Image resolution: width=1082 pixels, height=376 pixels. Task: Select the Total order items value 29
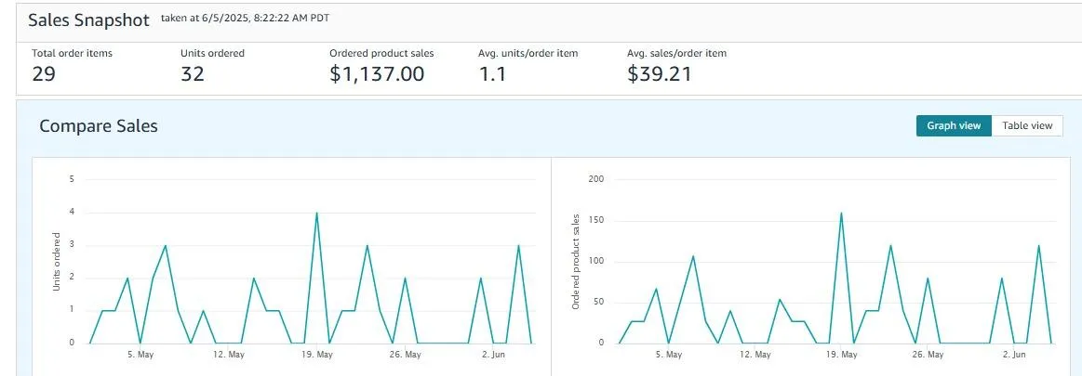pos(44,73)
